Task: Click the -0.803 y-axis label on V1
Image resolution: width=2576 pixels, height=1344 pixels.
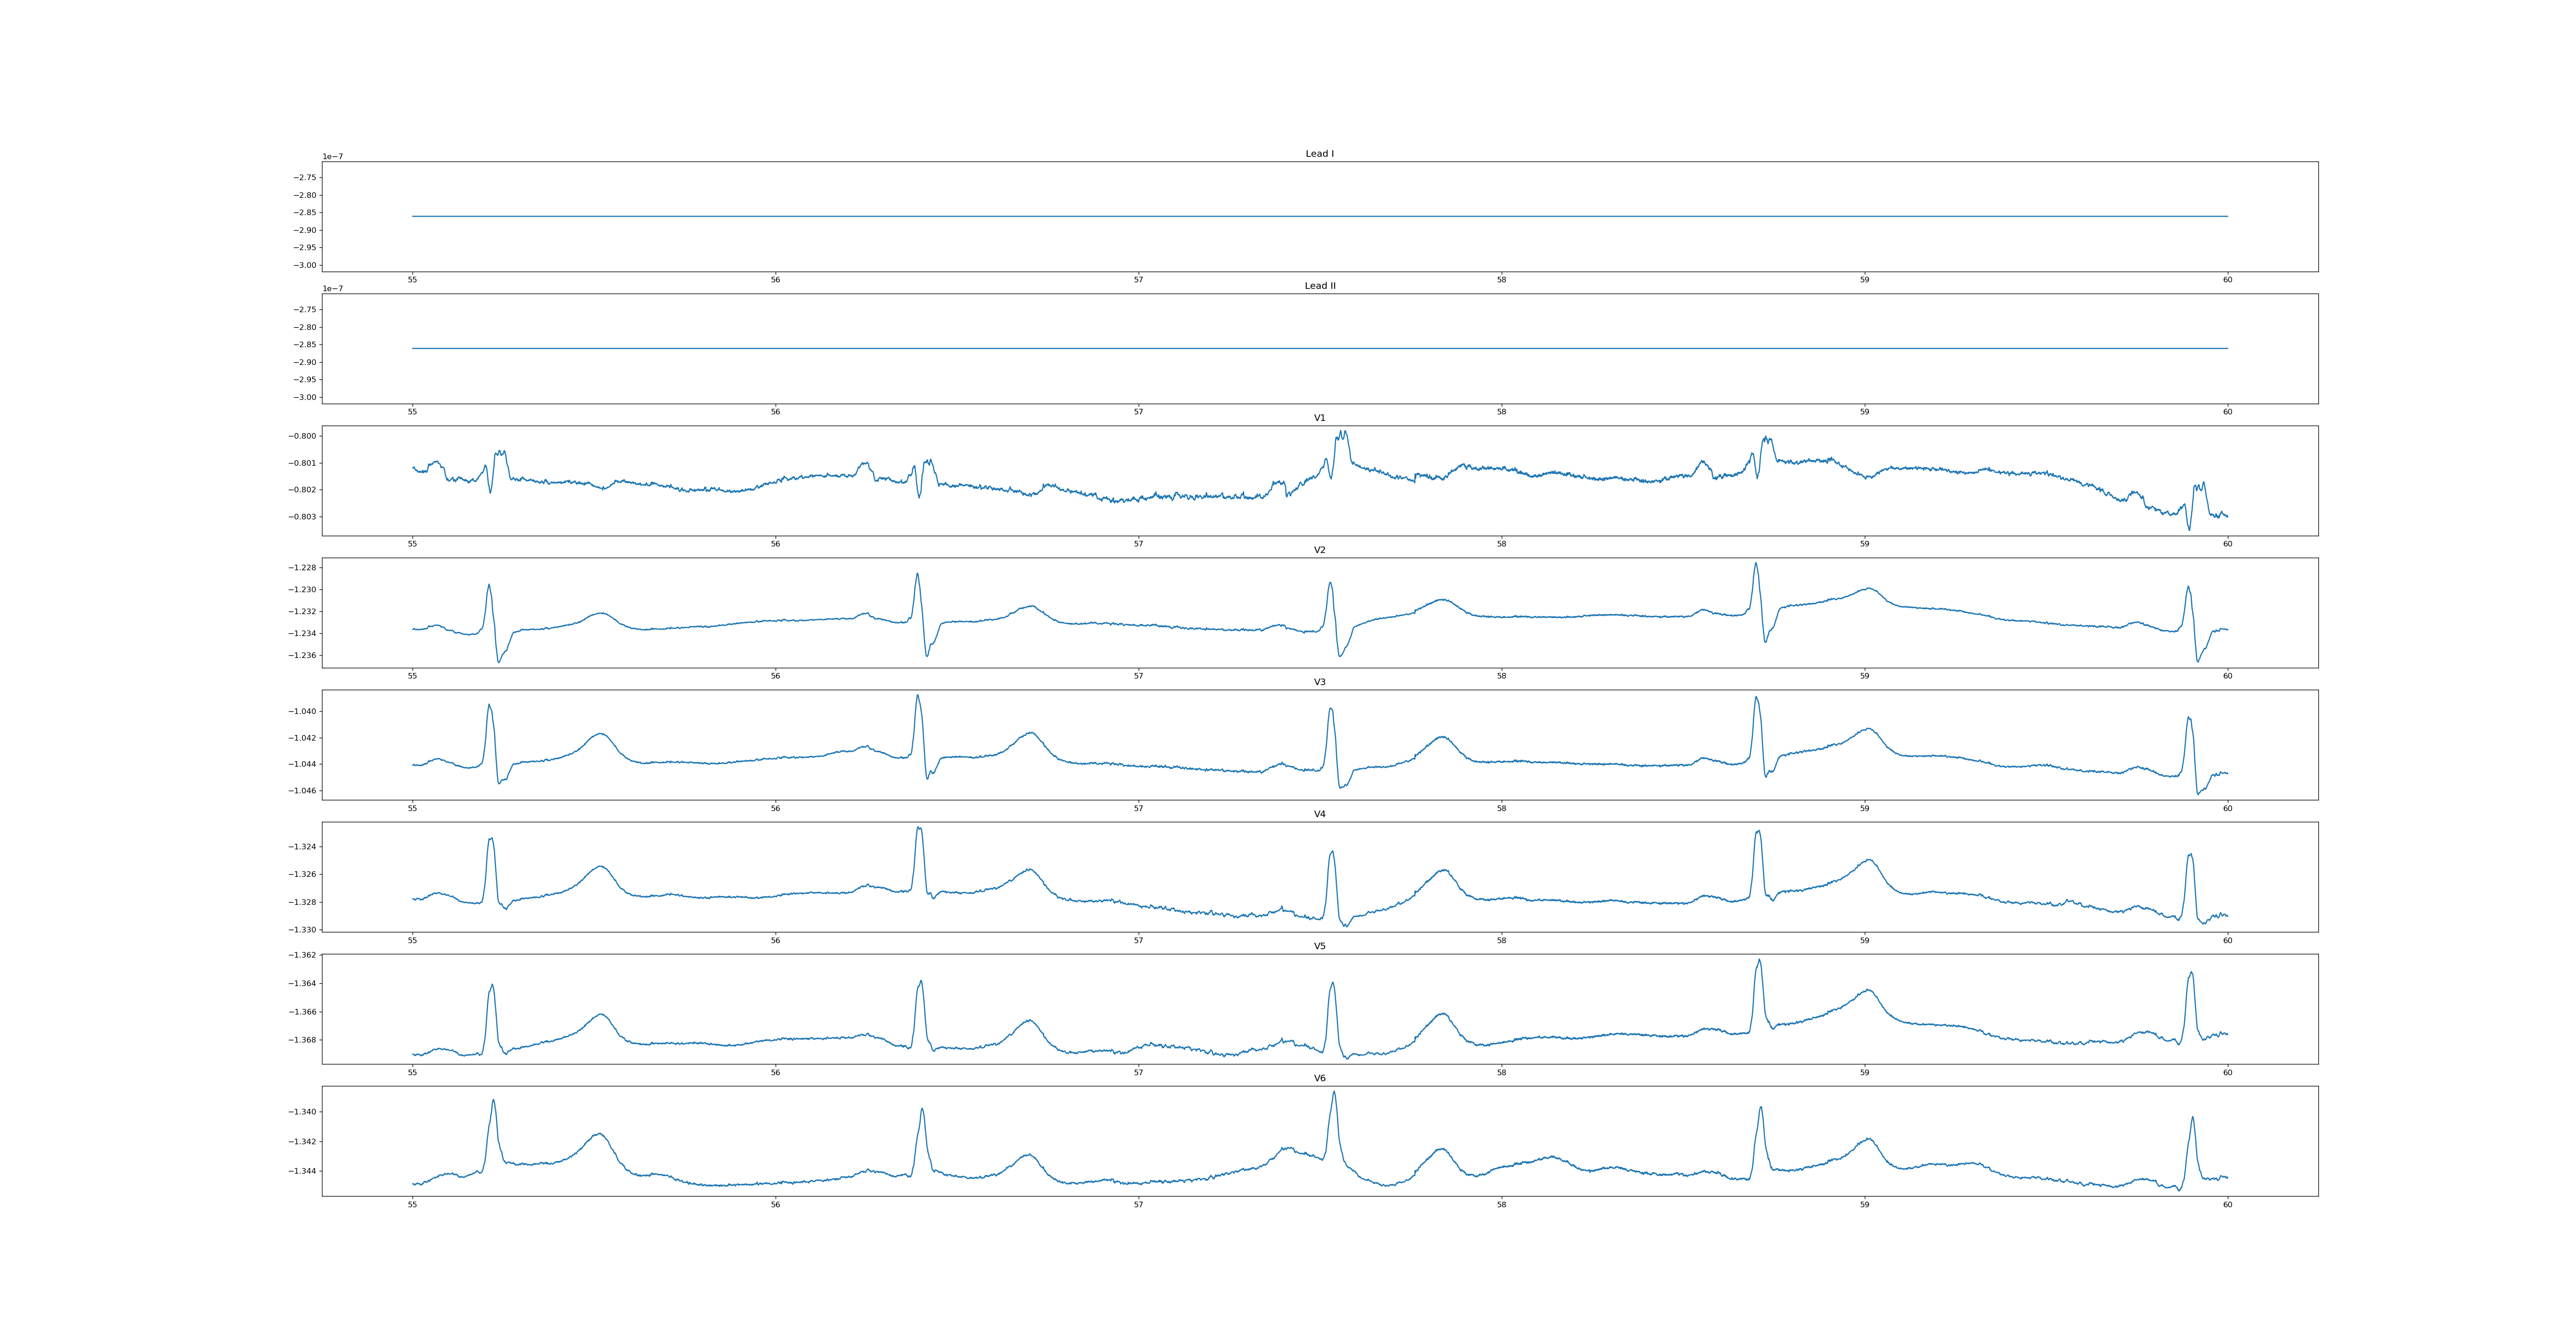Action: coord(303,517)
